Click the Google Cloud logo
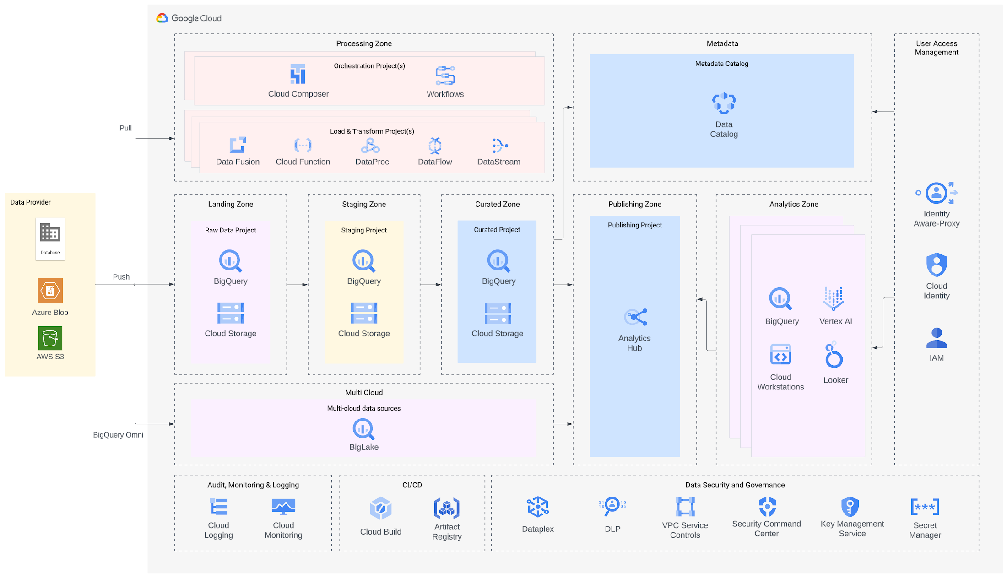1007x578 pixels. pos(189,18)
